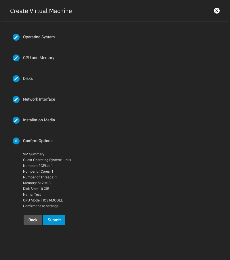Submit the virtual machine configuration
This screenshot has height=260, width=230.
point(54,220)
